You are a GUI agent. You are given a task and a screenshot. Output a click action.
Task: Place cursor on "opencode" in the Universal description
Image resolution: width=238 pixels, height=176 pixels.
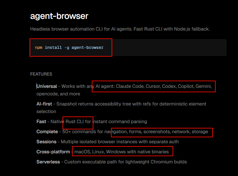click(x=47, y=94)
